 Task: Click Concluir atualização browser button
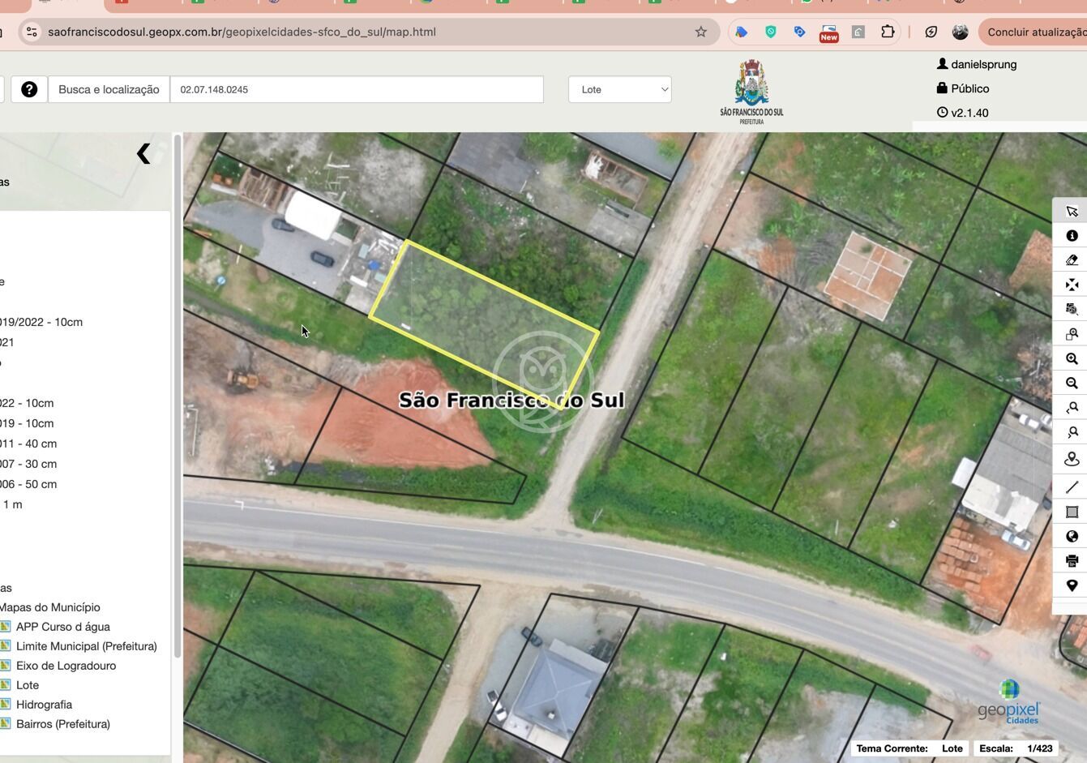(1035, 32)
